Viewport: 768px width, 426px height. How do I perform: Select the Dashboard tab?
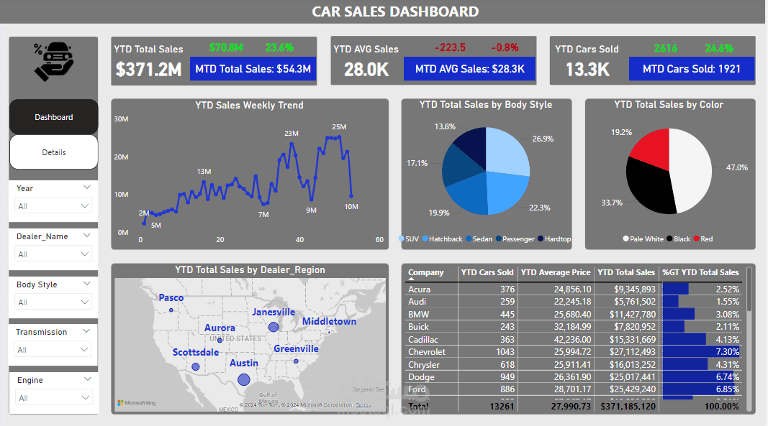pos(53,116)
